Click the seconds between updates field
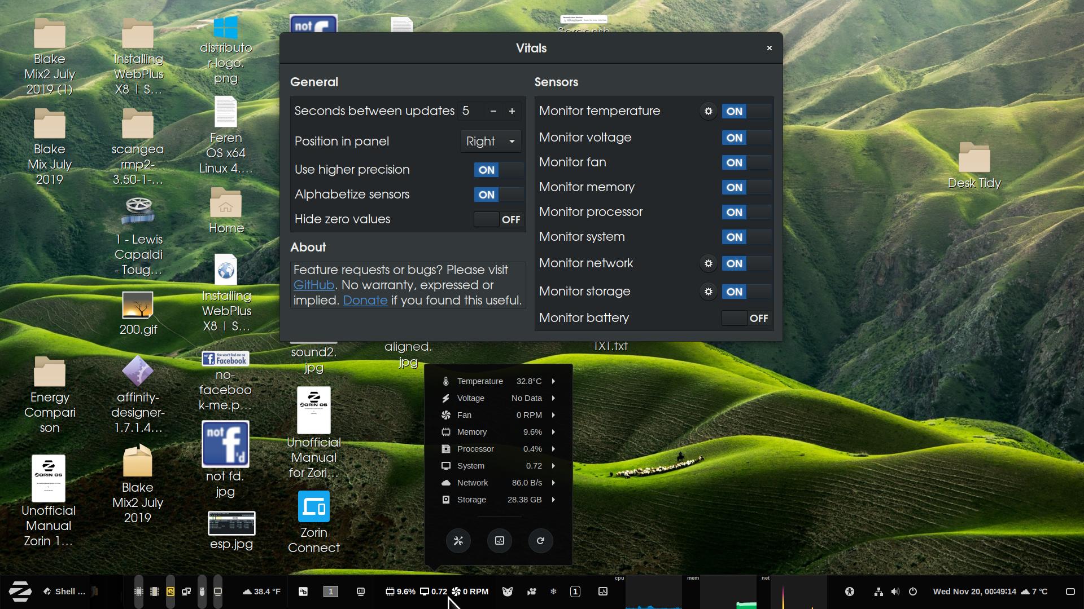The image size is (1084, 609). pos(471,111)
